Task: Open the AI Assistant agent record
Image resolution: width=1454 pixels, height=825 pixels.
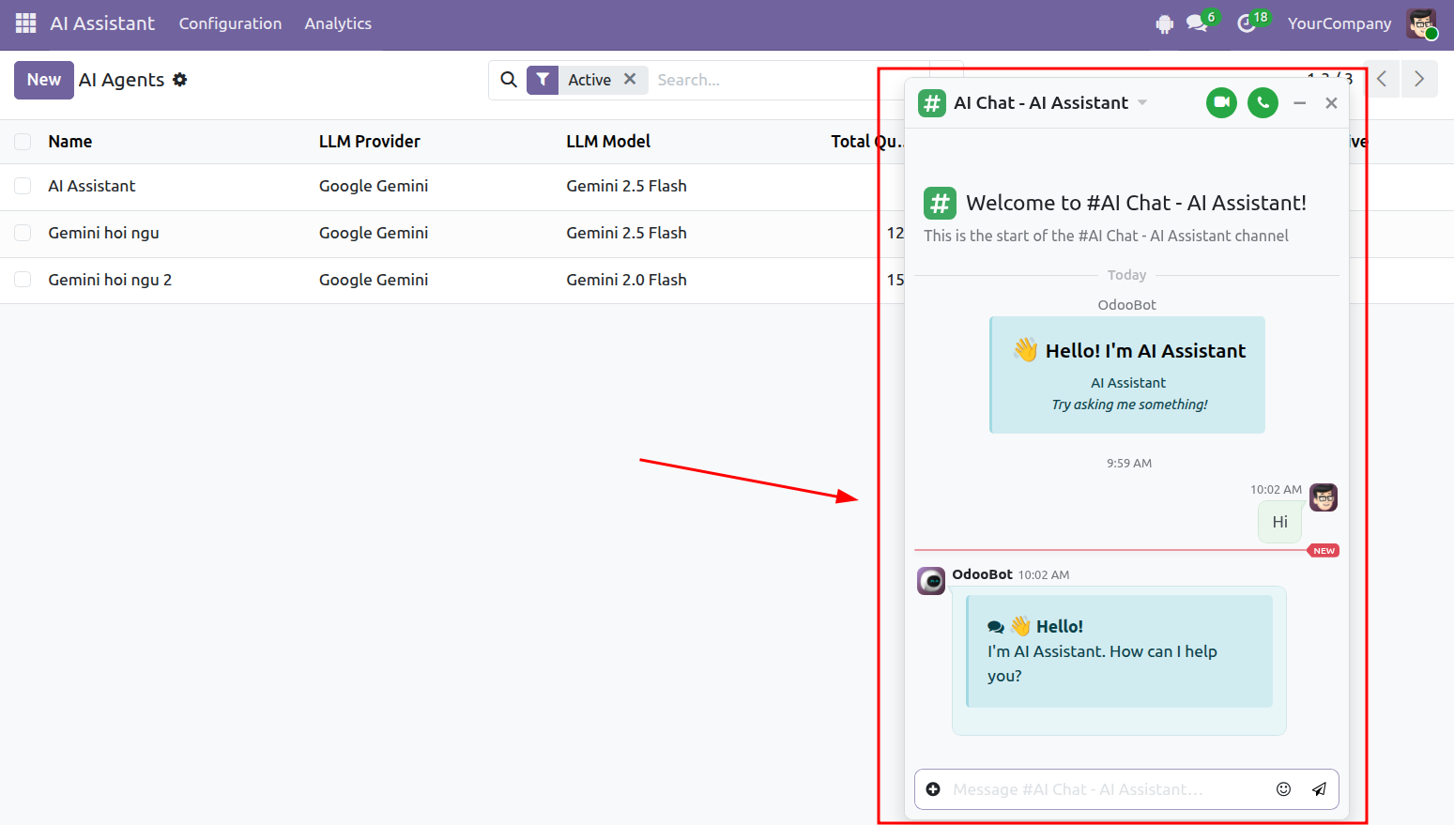Action: coord(92,186)
